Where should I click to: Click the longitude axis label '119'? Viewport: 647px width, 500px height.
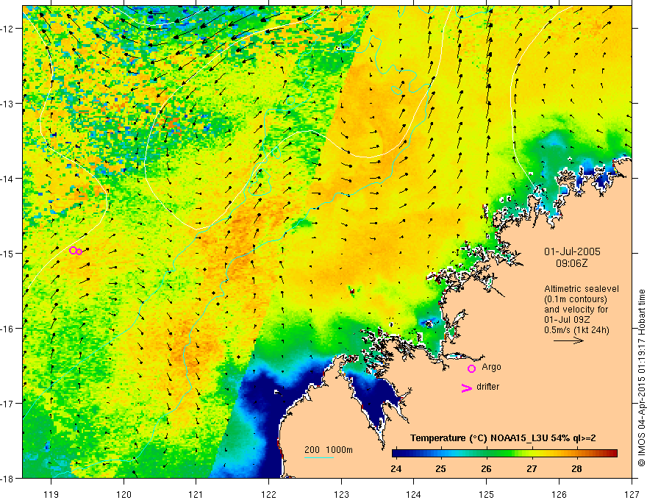(x=51, y=494)
